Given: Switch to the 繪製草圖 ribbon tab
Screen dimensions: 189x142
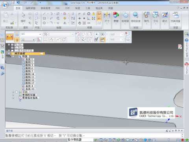Looking at the screenshot, I should coord(30,8).
